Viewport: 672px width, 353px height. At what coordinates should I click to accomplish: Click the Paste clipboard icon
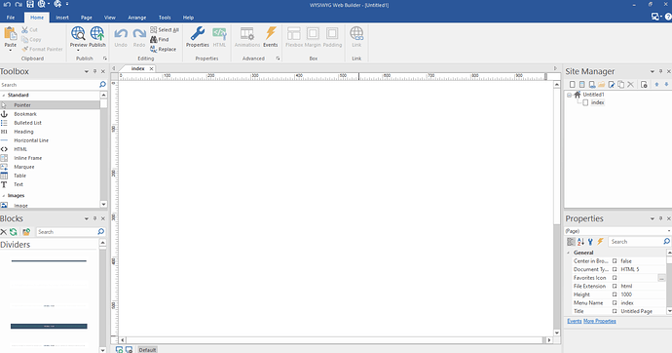click(x=11, y=33)
